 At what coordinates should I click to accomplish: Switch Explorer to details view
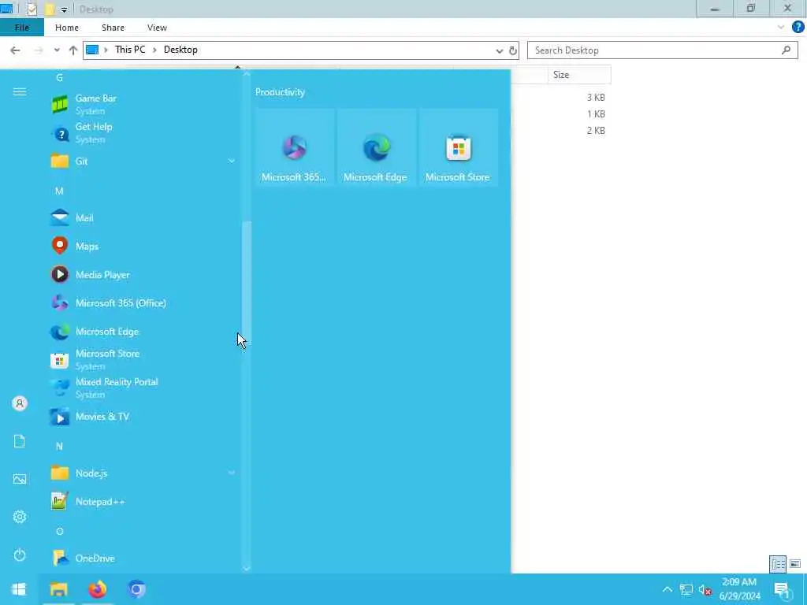(x=778, y=564)
